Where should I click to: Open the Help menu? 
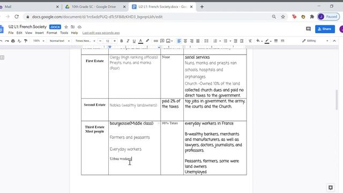point(74,33)
